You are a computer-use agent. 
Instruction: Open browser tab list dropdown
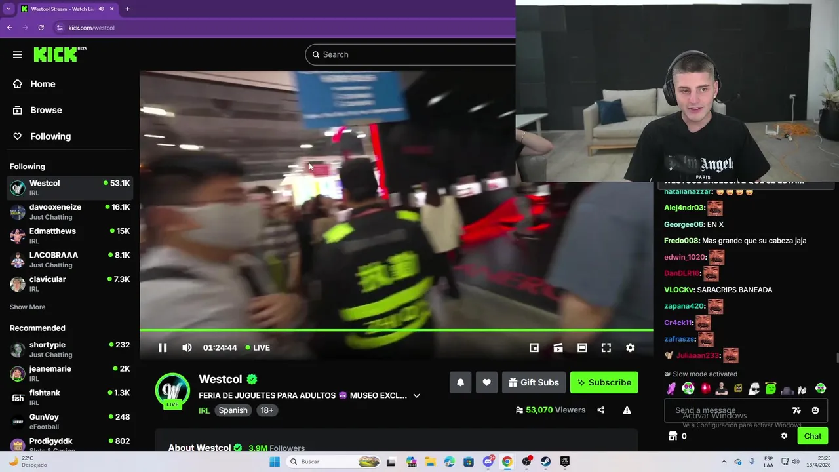click(x=9, y=9)
